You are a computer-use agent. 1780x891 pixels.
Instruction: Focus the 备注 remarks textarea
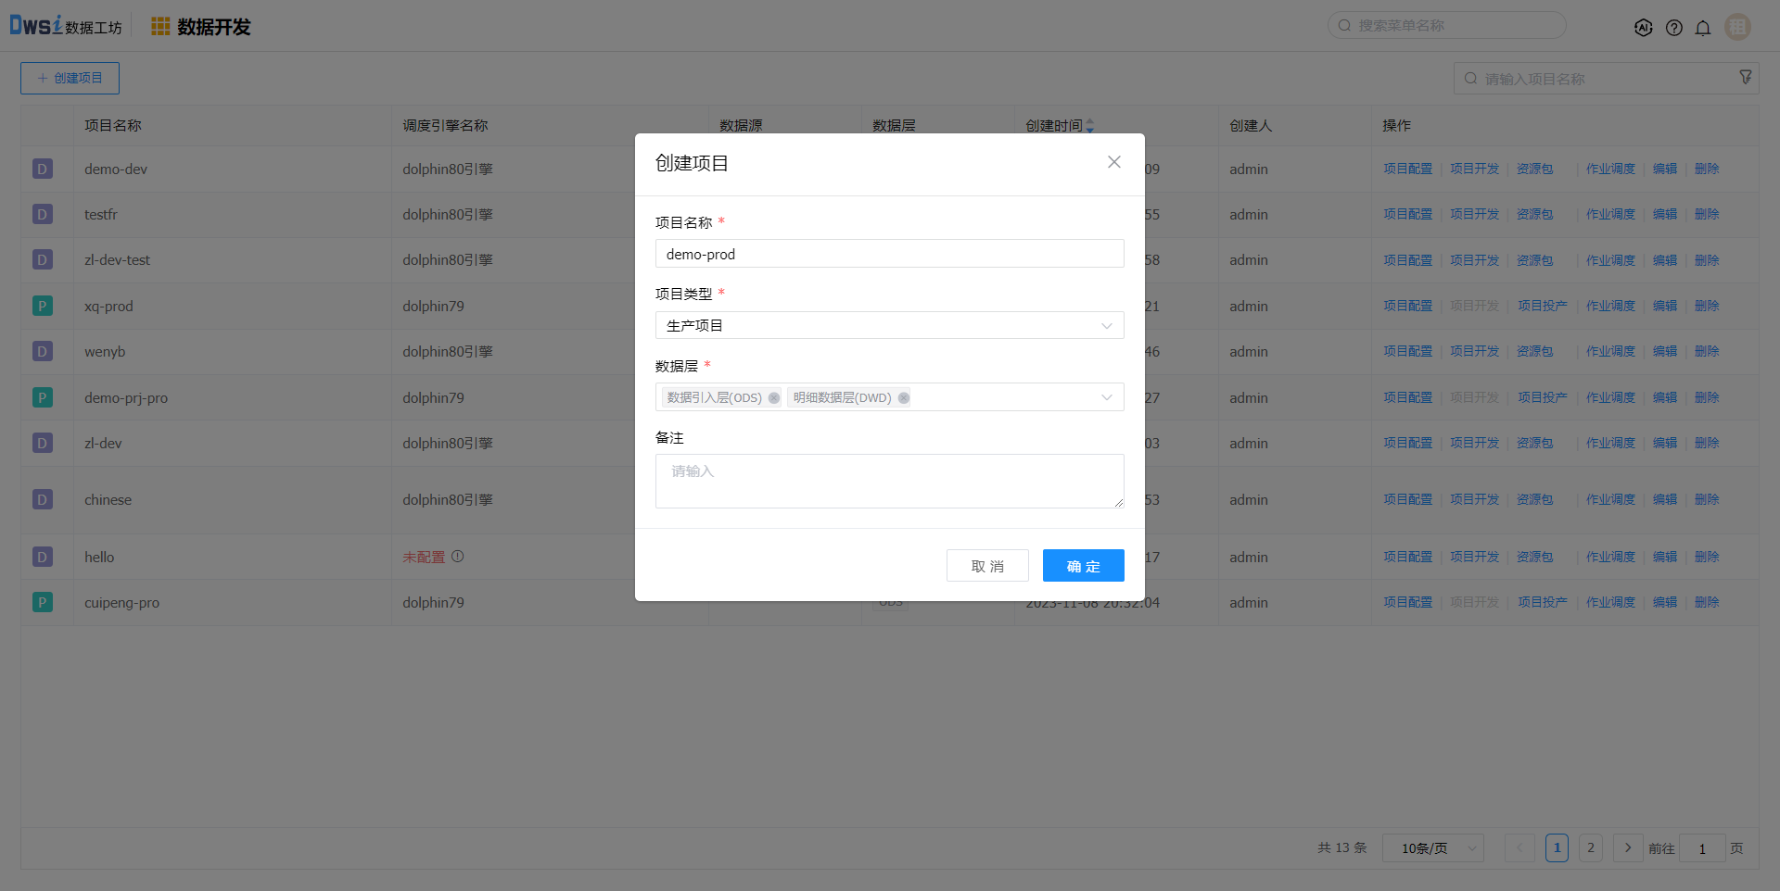click(x=889, y=481)
